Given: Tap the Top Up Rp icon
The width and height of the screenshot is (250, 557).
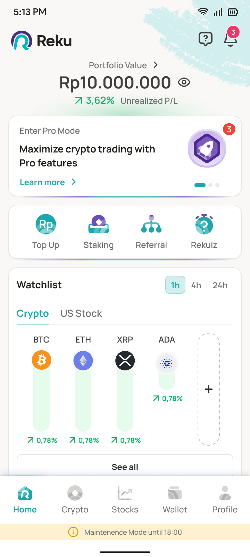Looking at the screenshot, I should pos(46,225).
